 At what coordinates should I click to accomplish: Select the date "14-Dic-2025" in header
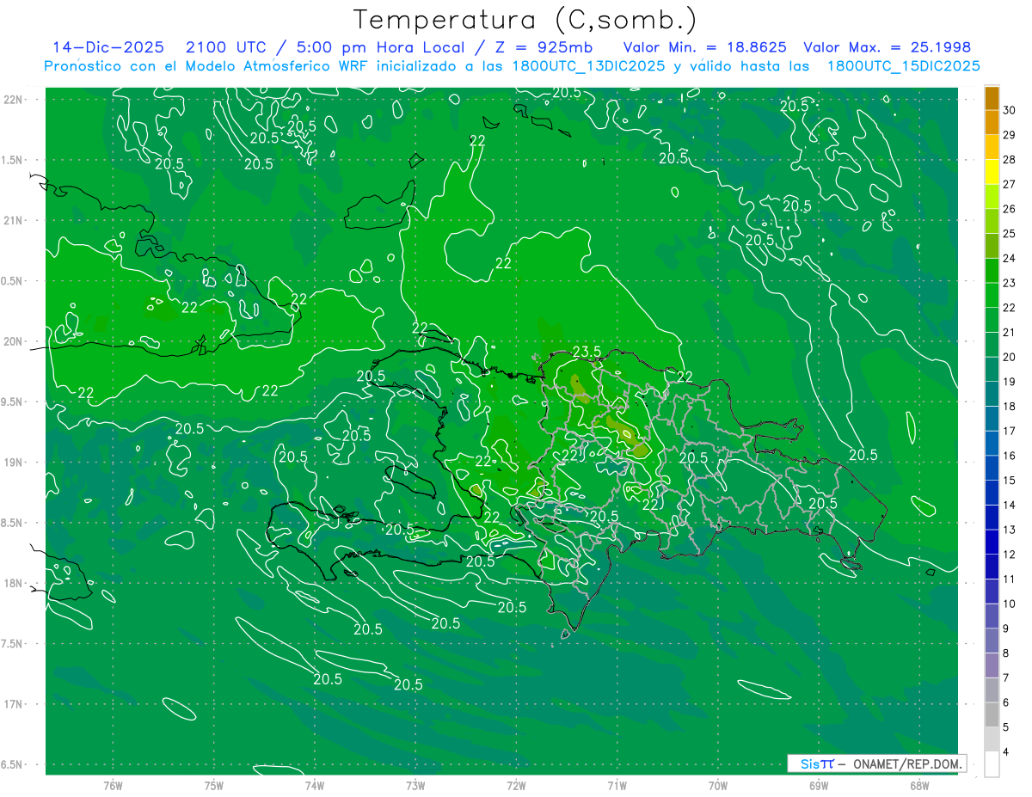coord(108,47)
